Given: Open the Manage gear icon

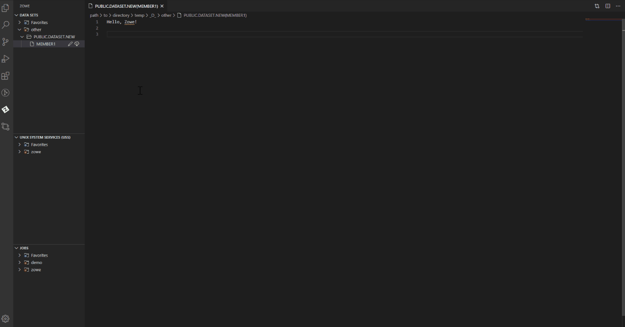Looking at the screenshot, I should point(6,318).
